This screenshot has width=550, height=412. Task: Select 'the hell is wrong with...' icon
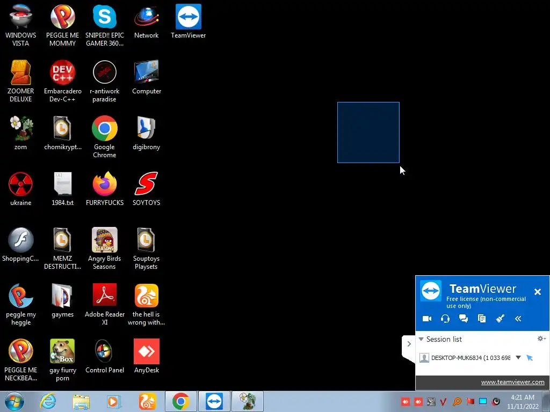pos(146,304)
